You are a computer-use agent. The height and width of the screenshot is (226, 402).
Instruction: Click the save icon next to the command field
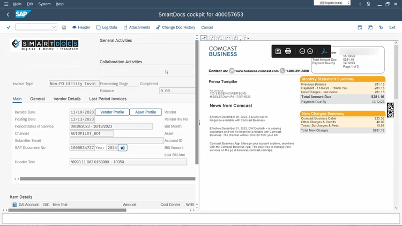pyautogui.click(x=64, y=27)
